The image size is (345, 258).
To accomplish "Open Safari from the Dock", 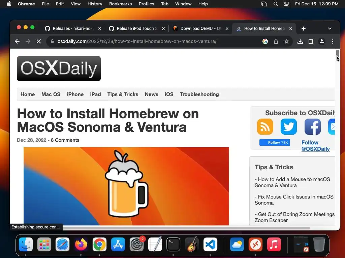I will pyautogui.click(x=62, y=244).
